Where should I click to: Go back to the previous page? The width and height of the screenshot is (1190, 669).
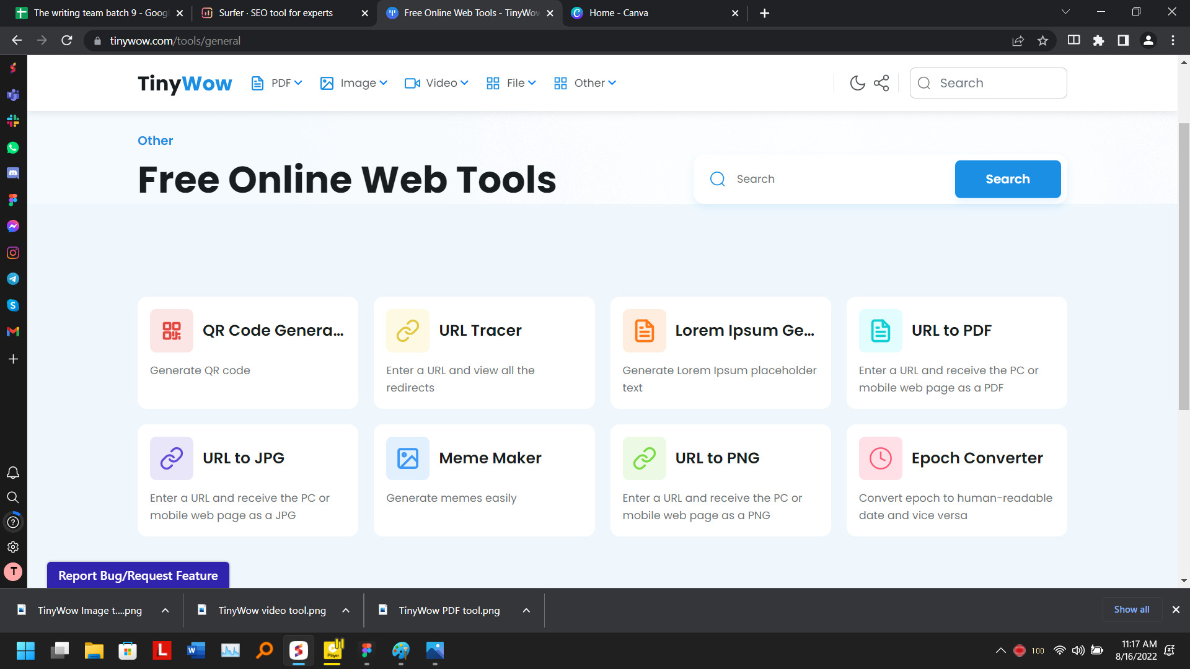pyautogui.click(x=17, y=41)
